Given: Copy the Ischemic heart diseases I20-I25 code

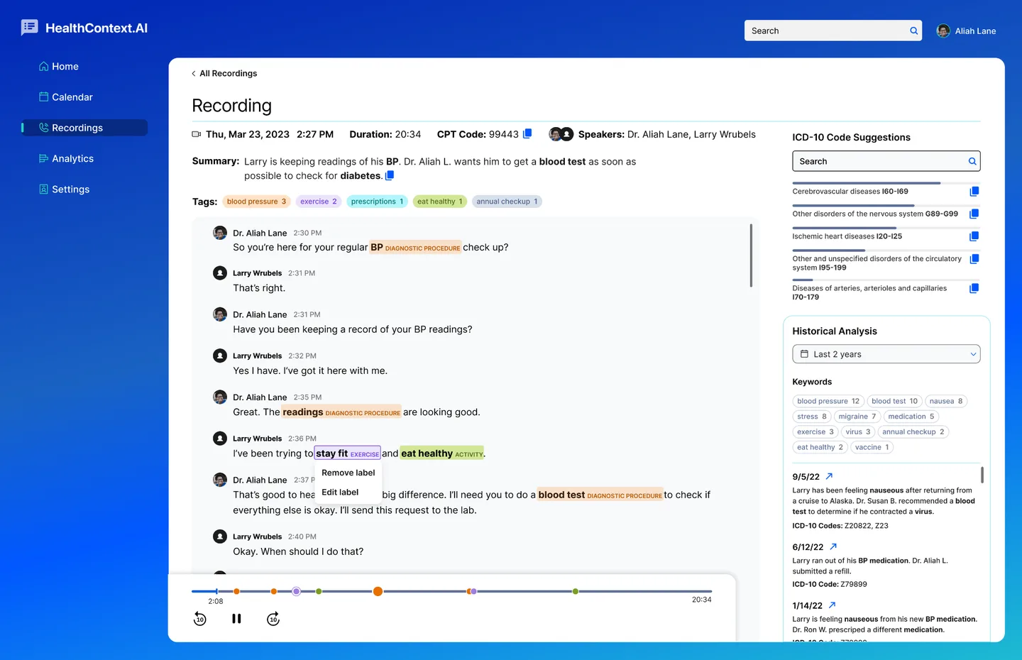Looking at the screenshot, I should 974,236.
